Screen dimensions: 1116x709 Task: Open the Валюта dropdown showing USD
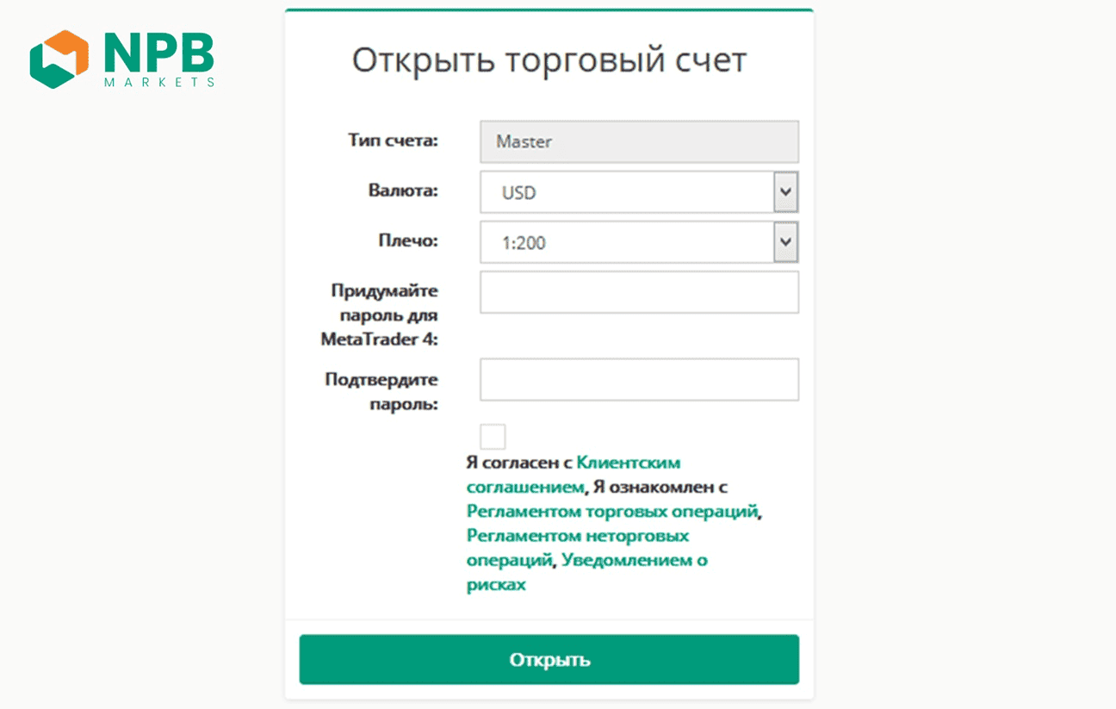tap(638, 192)
